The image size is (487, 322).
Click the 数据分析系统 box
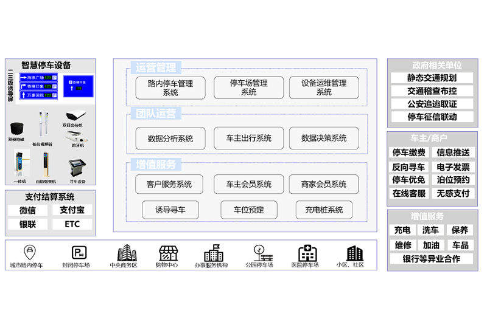pos(170,138)
